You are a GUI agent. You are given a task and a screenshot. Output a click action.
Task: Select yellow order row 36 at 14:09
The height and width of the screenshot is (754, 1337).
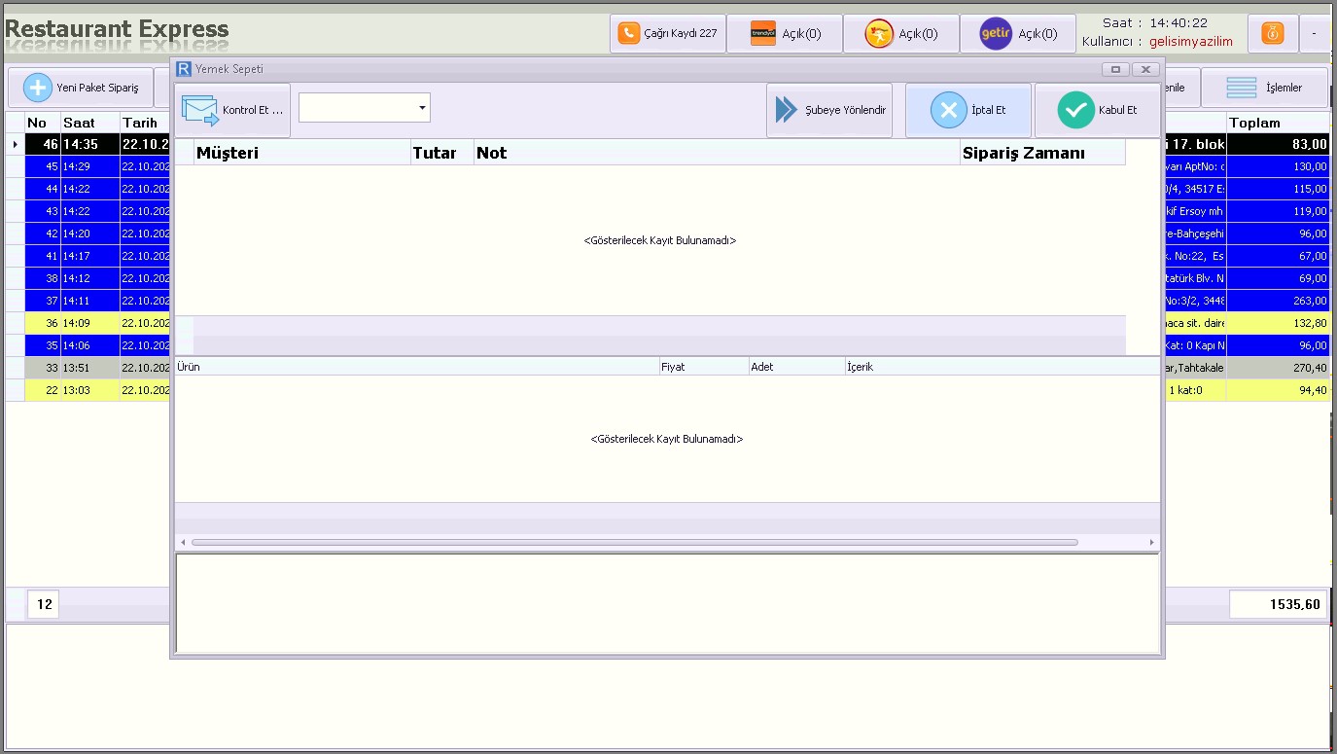tap(97, 323)
